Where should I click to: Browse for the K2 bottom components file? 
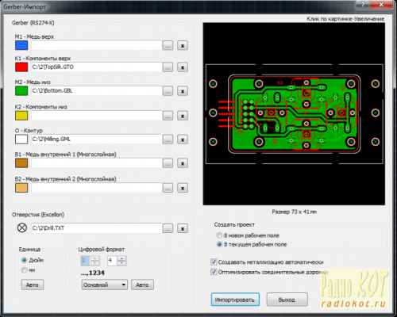168,116
